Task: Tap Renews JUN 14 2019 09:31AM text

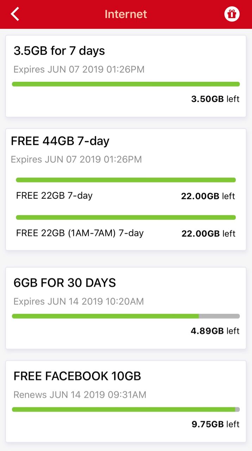Action: pos(80,395)
